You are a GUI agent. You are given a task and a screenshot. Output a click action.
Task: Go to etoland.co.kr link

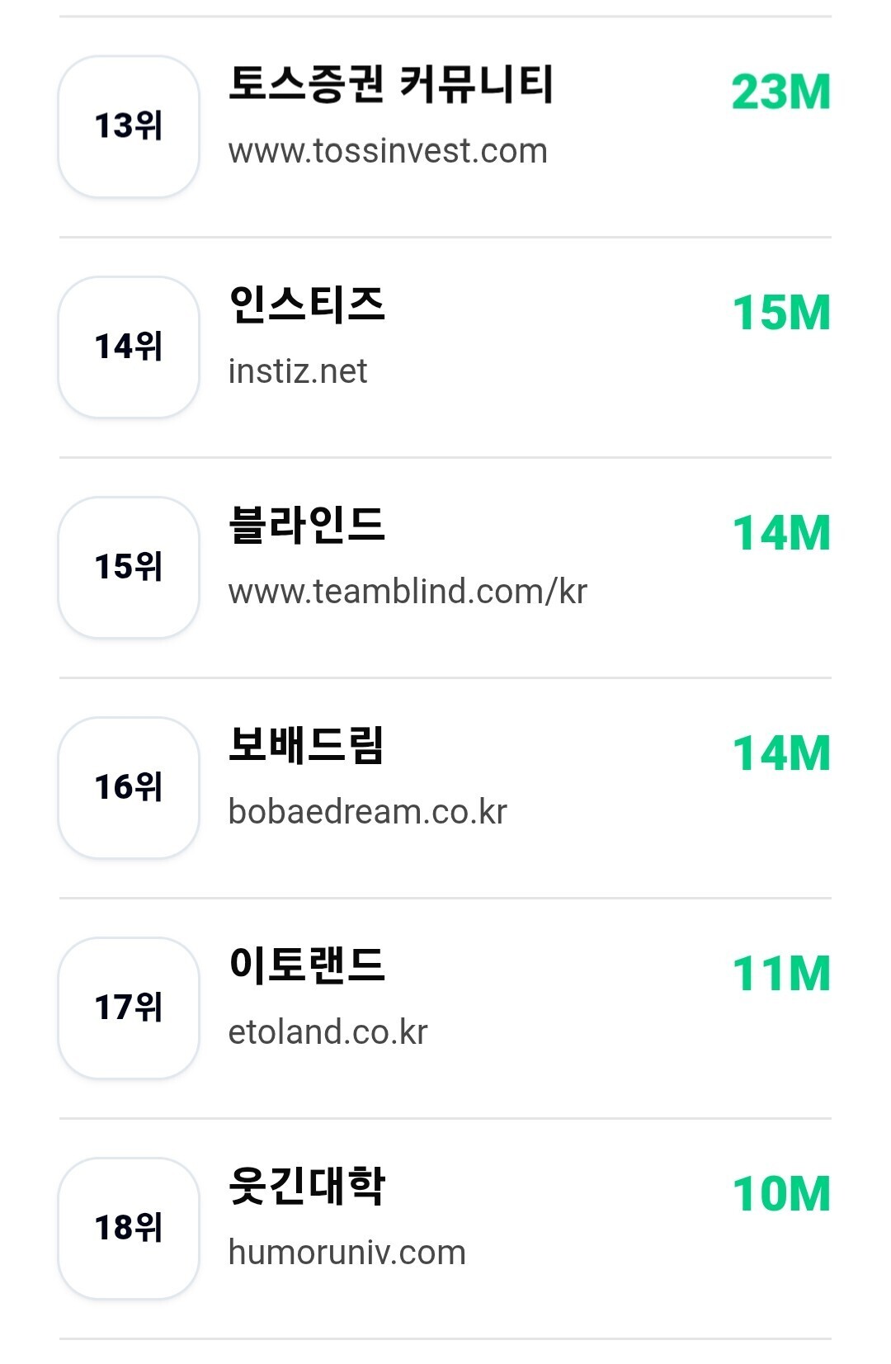click(328, 1032)
